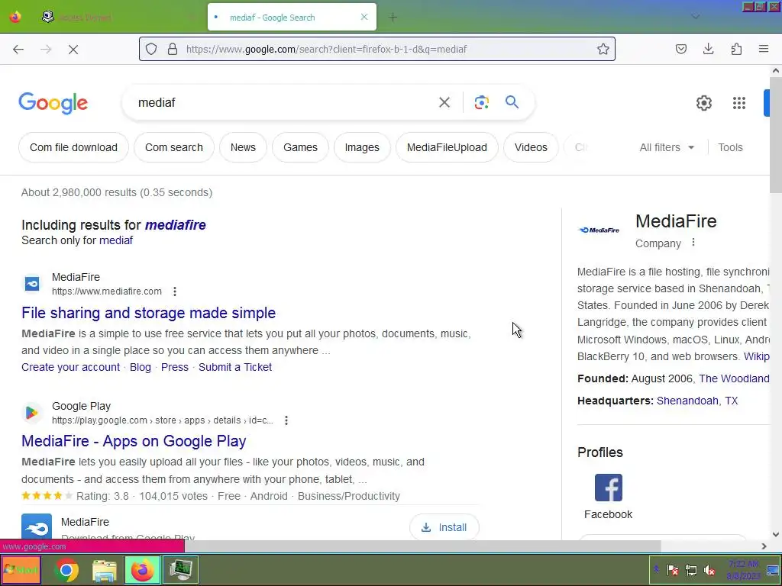The image size is (782, 586).
Task: Open a new browser tab
Action: 393,18
